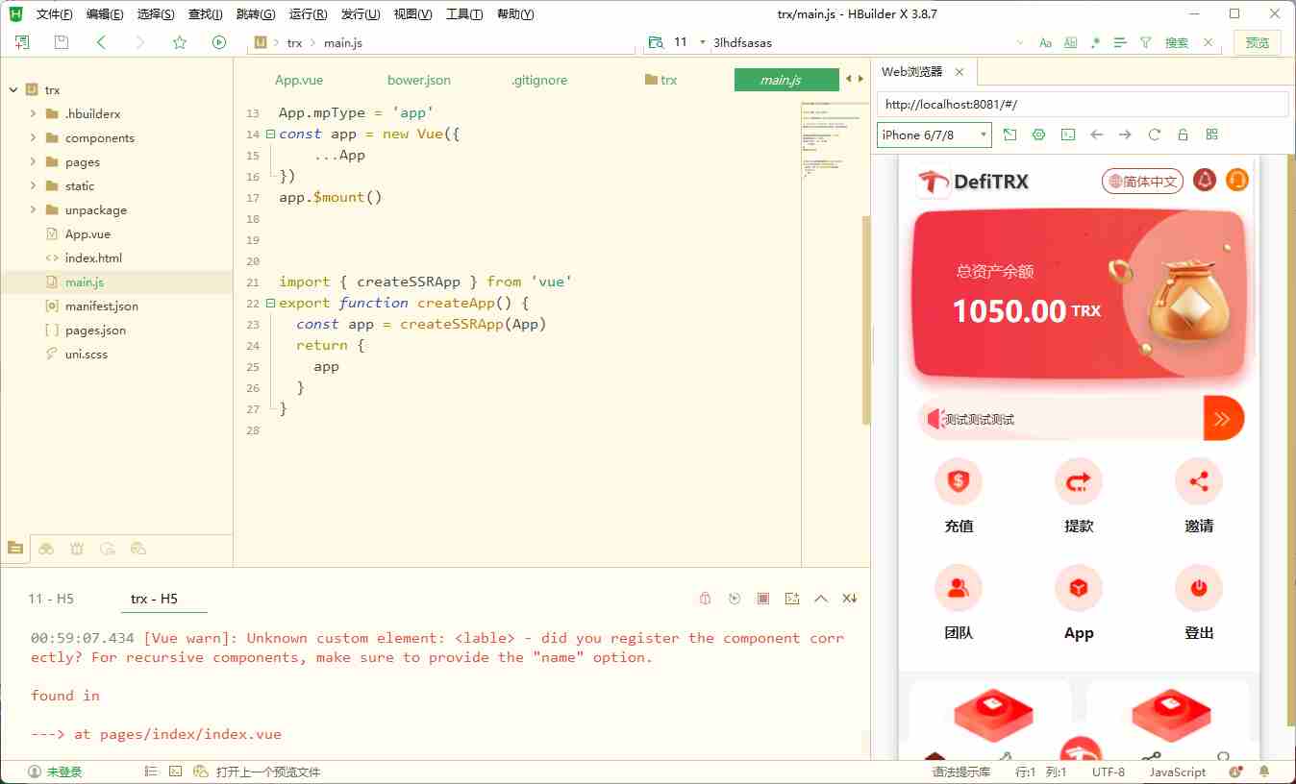The width and height of the screenshot is (1296, 784).
Task: Click the notification bell in status bar
Action: (x=1264, y=772)
